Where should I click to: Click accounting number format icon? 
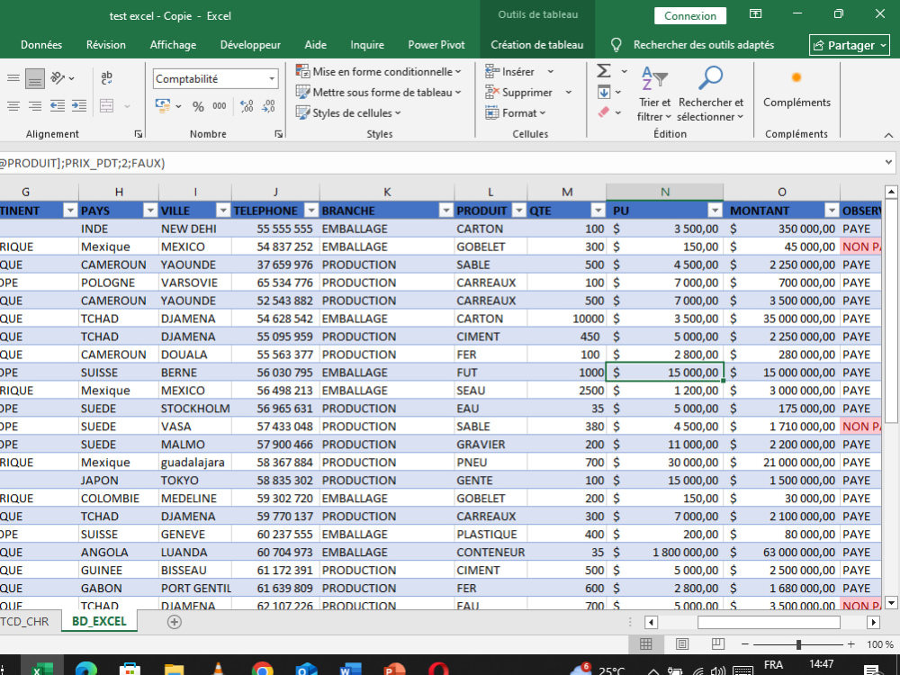click(162, 106)
